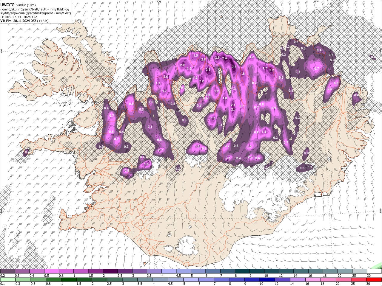Click the pink rain swatch for 16–18 mm
Screen dimensions: 382x286
(313, 279)
